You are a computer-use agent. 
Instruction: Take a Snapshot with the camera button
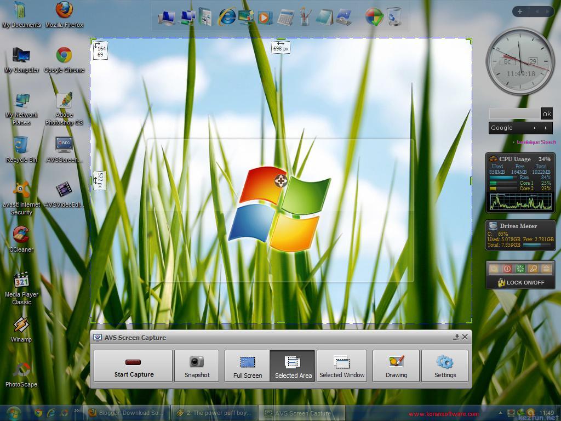197,366
